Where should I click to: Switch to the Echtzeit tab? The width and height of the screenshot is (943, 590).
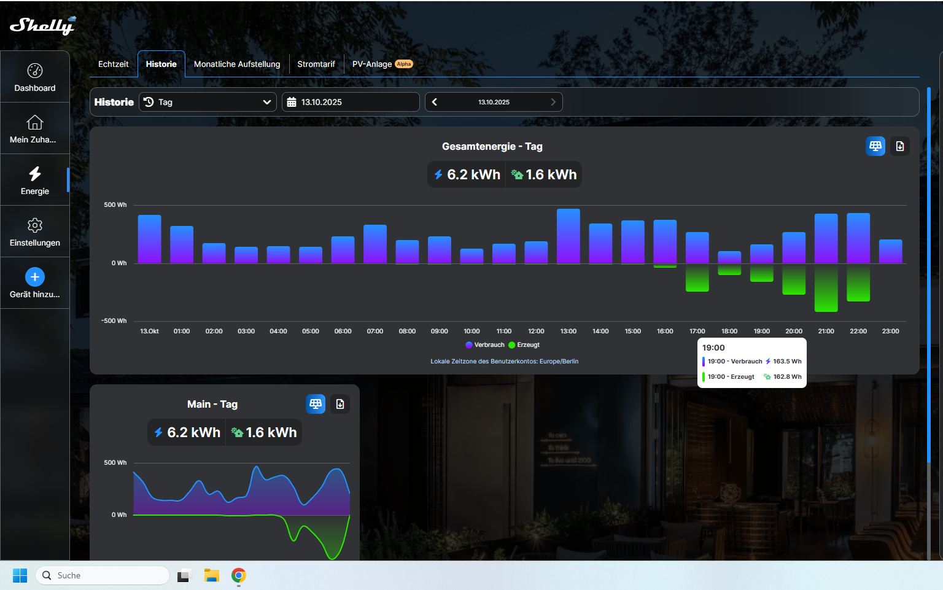pos(114,64)
